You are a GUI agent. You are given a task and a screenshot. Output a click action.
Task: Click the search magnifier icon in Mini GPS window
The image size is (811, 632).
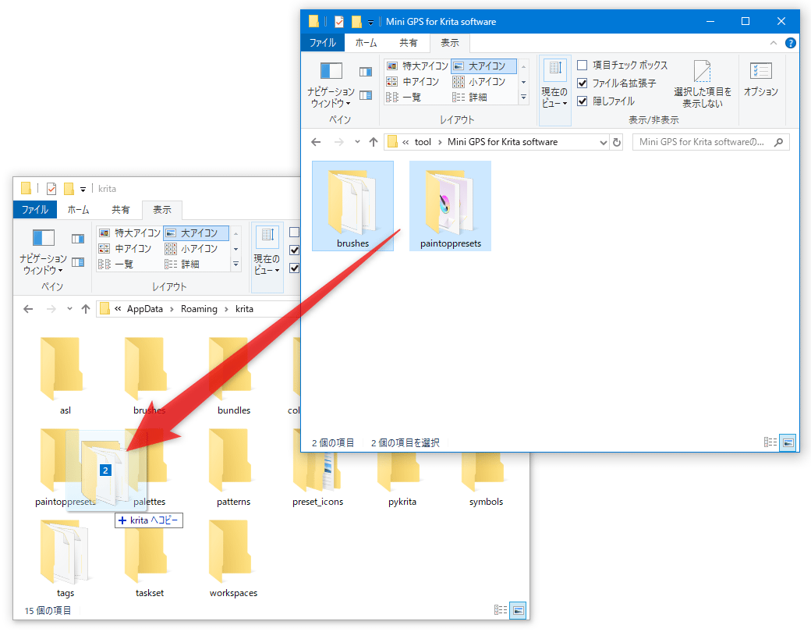778,142
